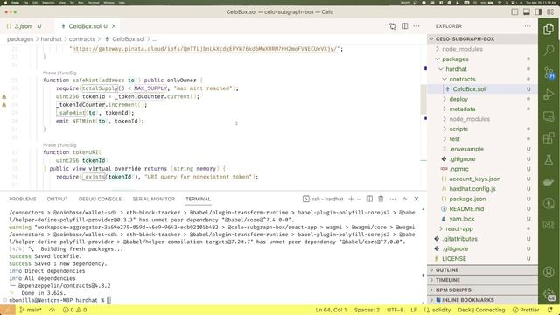560x315 pixels.
Task: Open the Remote Explorer view
Action: click(x=549, y=116)
